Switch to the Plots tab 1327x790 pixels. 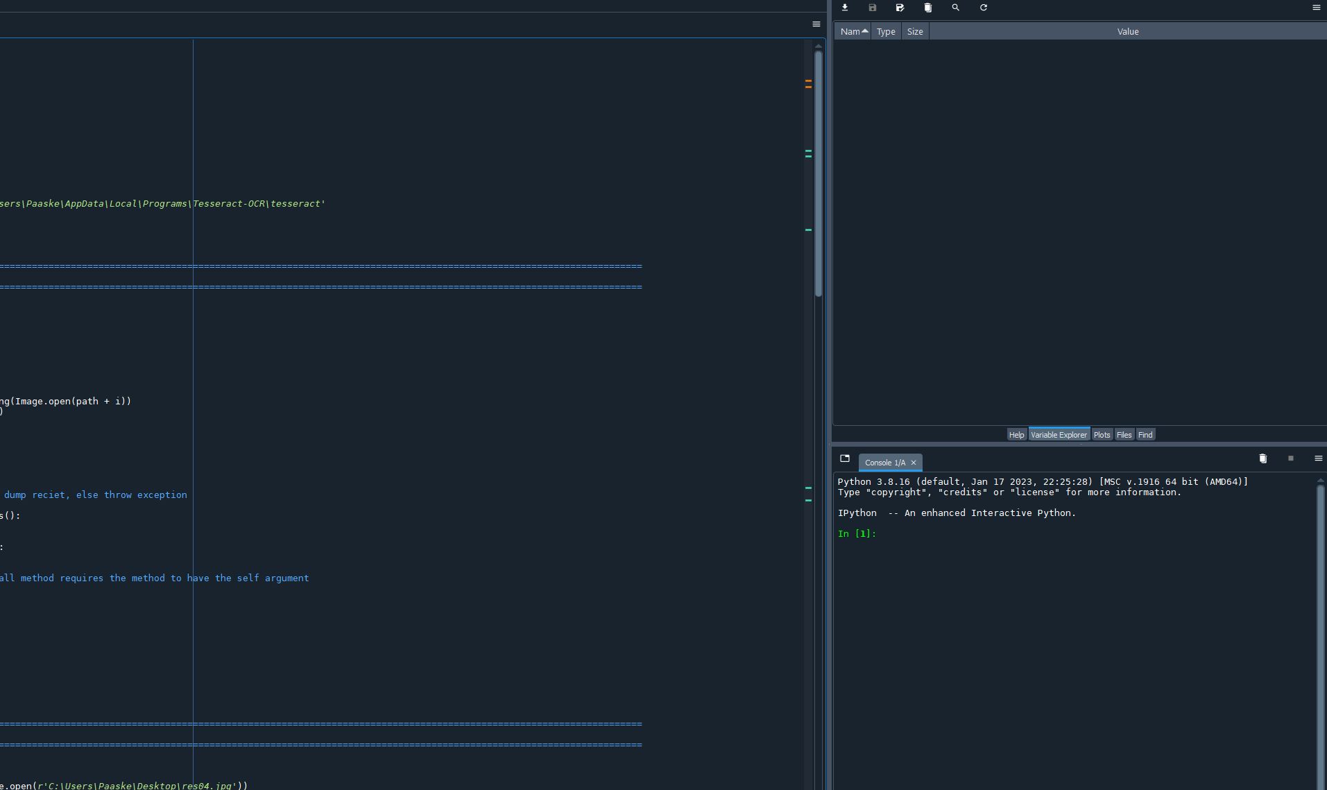[1102, 434]
